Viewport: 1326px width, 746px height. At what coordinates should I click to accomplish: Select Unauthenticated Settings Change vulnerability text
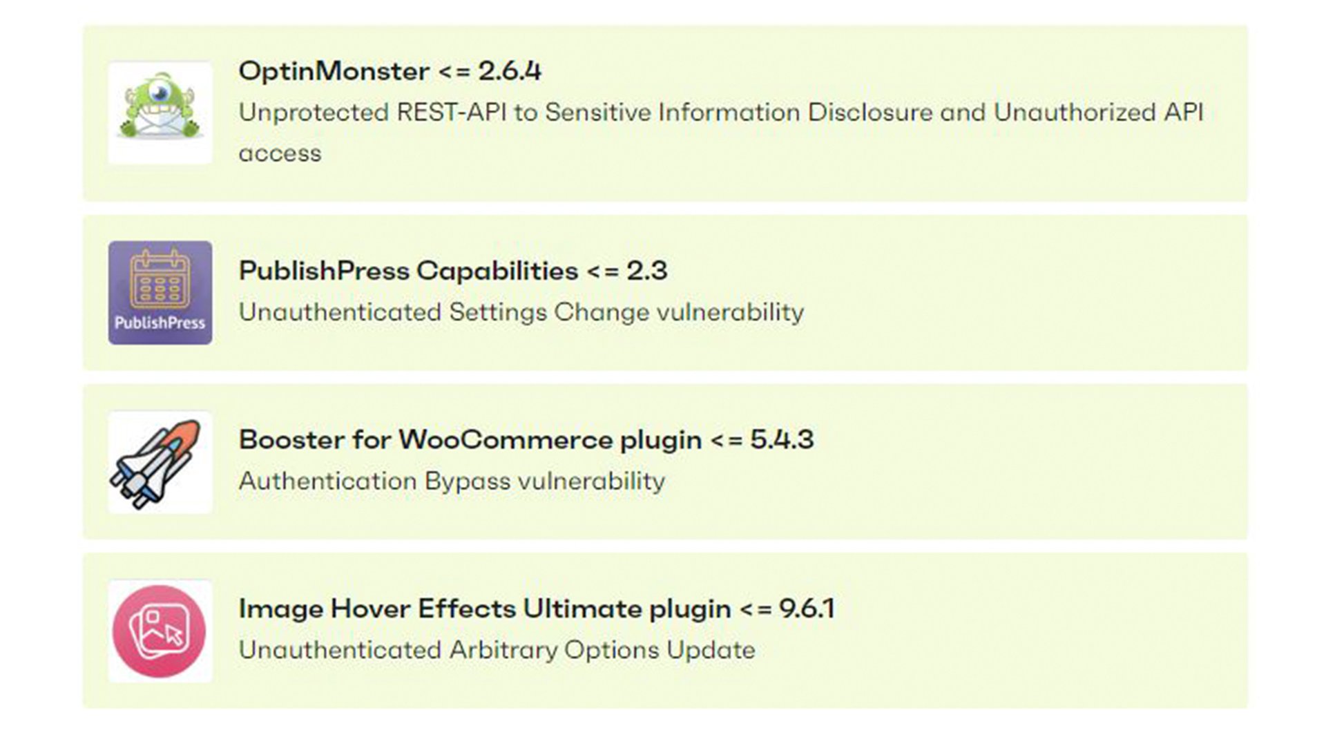tap(521, 312)
